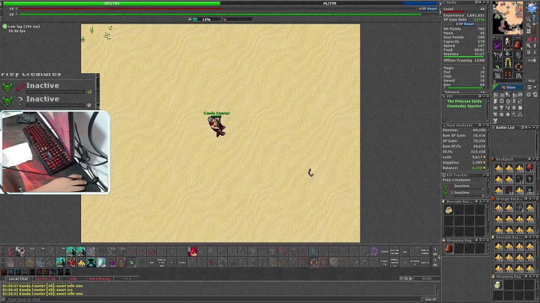Image resolution: width=540 pixels, height=303 pixels.
Task: Switch to the Advertising chat tab
Action: (99, 279)
